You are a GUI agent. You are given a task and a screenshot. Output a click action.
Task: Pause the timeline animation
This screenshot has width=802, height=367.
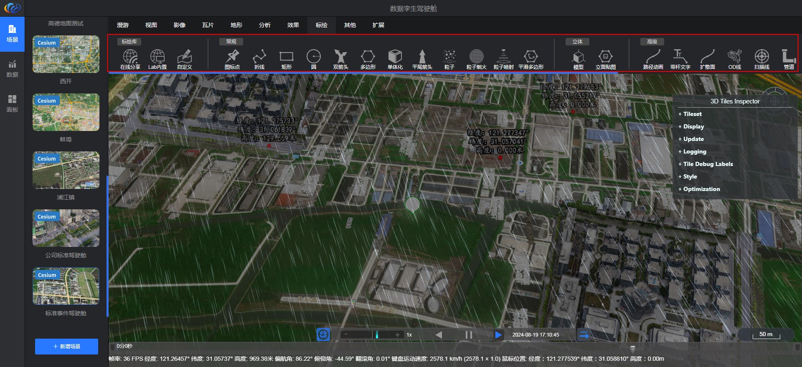[469, 335]
